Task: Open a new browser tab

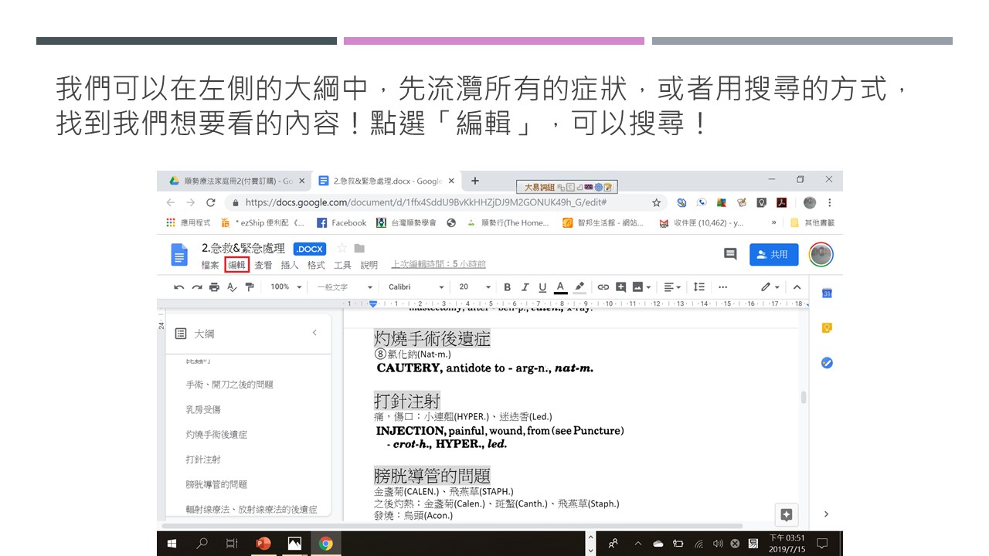Action: (474, 181)
